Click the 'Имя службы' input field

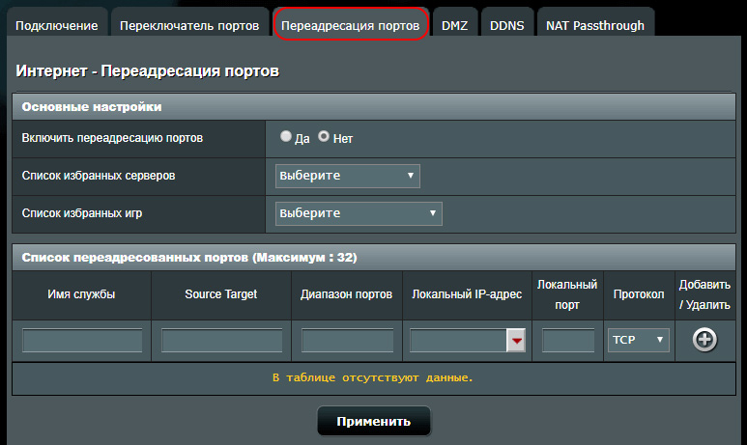[82, 341]
